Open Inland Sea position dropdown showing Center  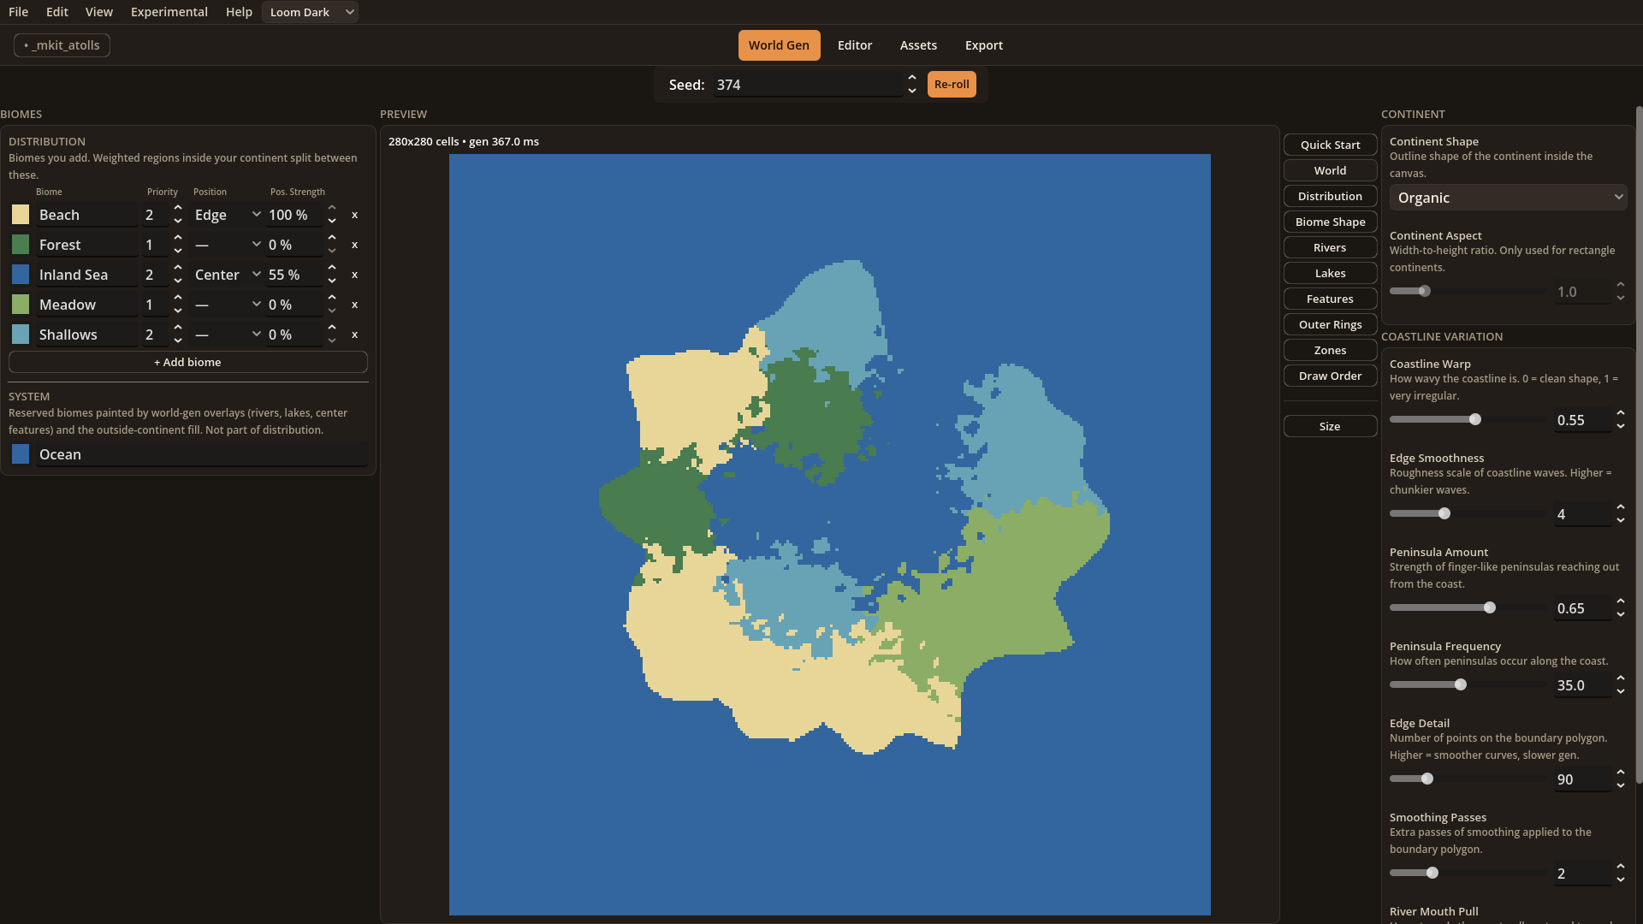click(x=227, y=275)
